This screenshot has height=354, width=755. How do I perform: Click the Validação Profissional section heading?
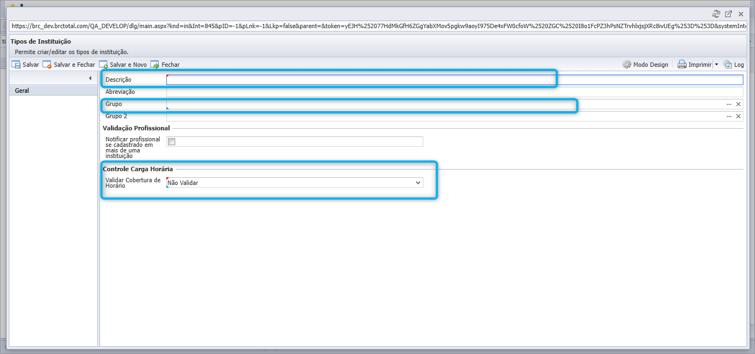pos(137,128)
